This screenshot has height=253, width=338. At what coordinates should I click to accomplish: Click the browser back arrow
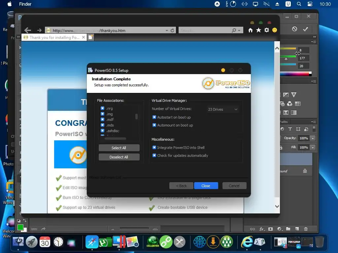[28, 30]
